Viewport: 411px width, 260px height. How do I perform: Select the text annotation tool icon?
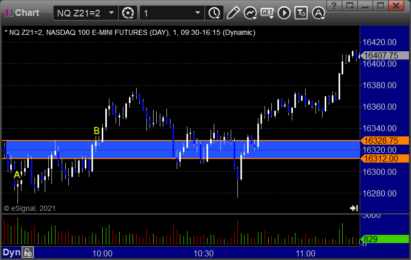(301, 13)
